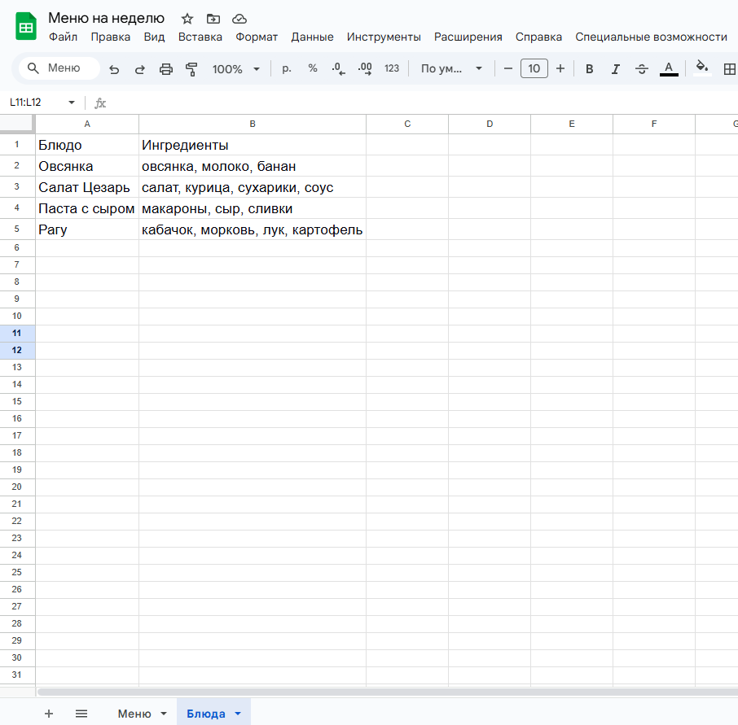The height and width of the screenshot is (725, 738).
Task: Increase decimal places
Action: click(365, 68)
